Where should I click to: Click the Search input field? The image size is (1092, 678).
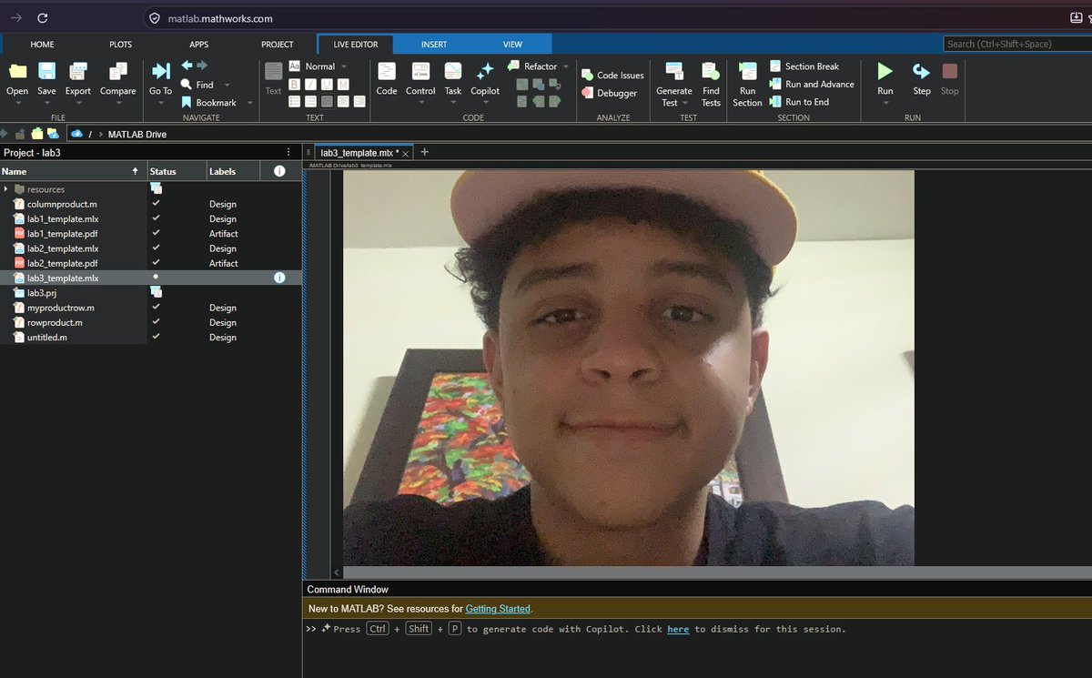[x=1016, y=44]
